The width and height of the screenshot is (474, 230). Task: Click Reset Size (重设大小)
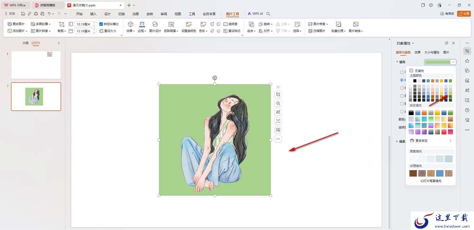(108, 31)
